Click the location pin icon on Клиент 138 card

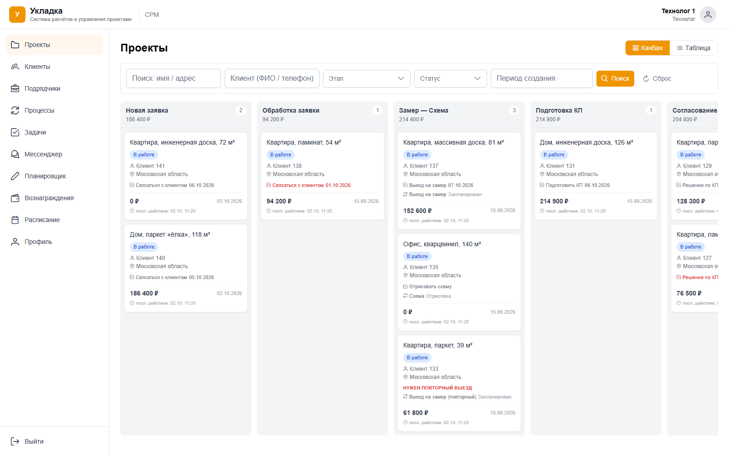click(269, 174)
